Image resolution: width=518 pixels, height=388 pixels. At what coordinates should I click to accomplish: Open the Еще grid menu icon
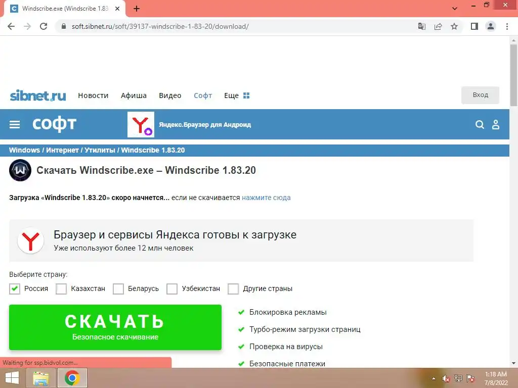(246, 95)
